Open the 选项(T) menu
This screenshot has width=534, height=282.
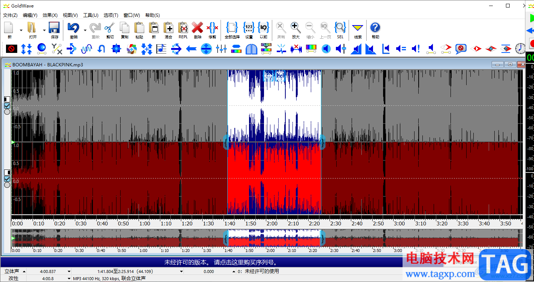tap(111, 15)
